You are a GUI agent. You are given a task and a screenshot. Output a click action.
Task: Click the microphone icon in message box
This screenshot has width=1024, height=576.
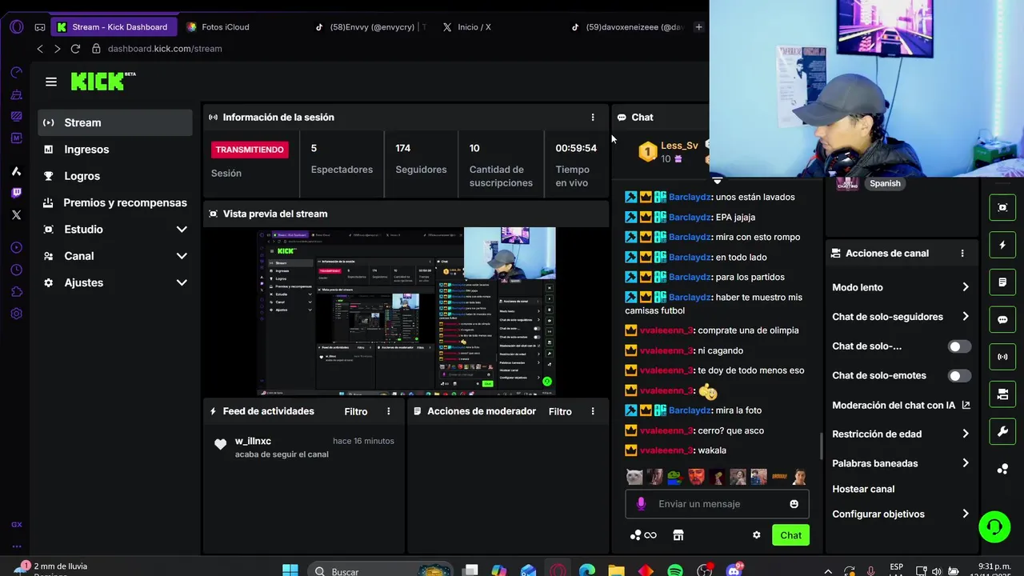point(641,504)
